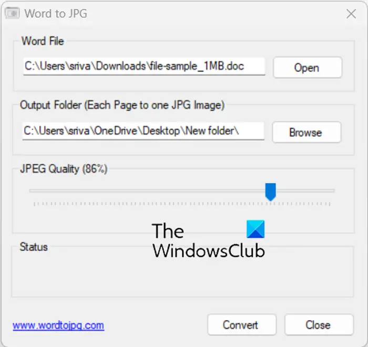Open the www.wordtojpg.com link
The image size is (368, 347).
point(58,325)
